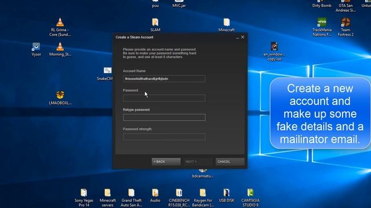Click the NEXT > button

tap(198, 162)
